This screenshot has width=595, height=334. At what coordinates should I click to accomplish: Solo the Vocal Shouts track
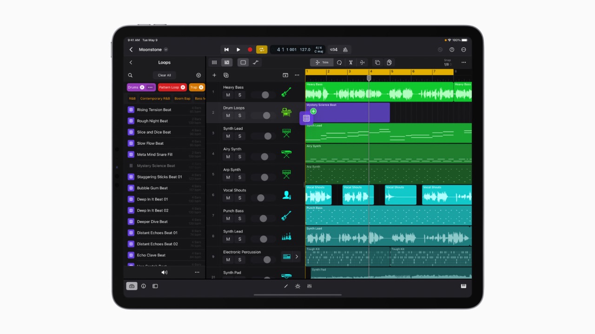coord(240,198)
